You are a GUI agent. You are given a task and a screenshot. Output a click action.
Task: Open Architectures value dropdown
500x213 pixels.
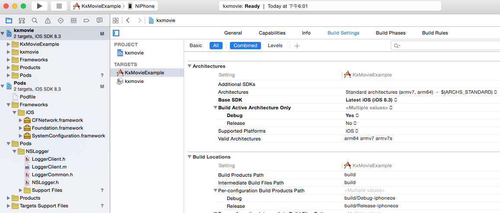(421, 92)
